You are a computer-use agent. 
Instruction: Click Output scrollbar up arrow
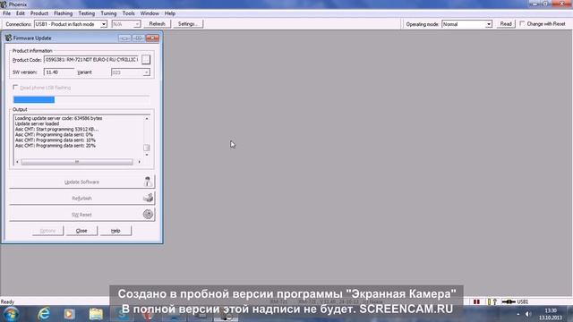(x=147, y=119)
